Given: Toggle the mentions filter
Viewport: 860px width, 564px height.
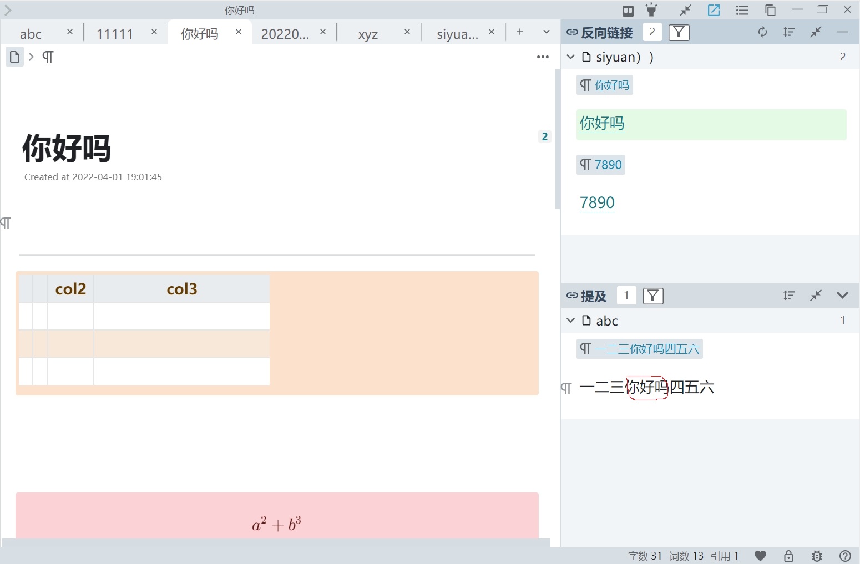Looking at the screenshot, I should pos(653,296).
